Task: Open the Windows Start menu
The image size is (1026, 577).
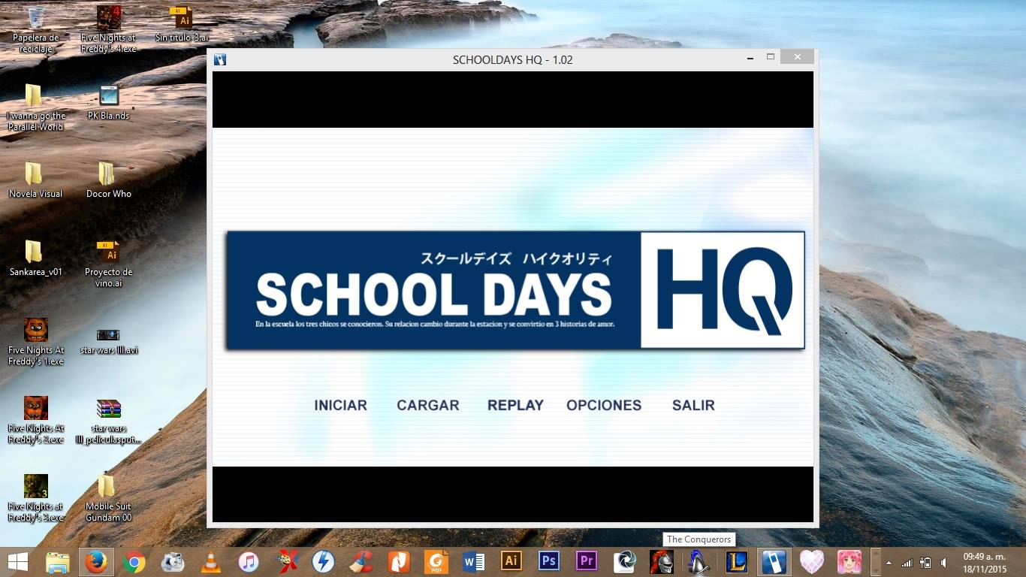Action: coord(18,562)
